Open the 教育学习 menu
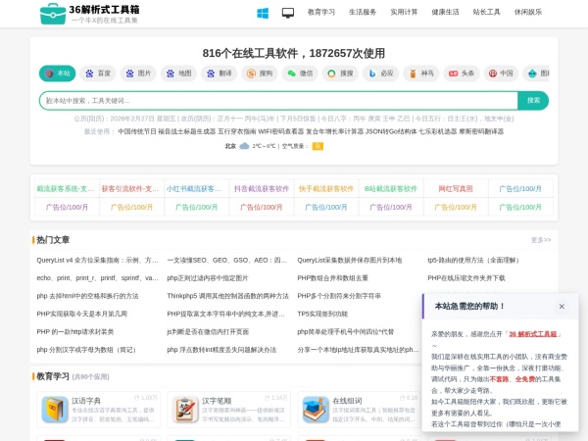588x441 pixels. tap(320, 13)
